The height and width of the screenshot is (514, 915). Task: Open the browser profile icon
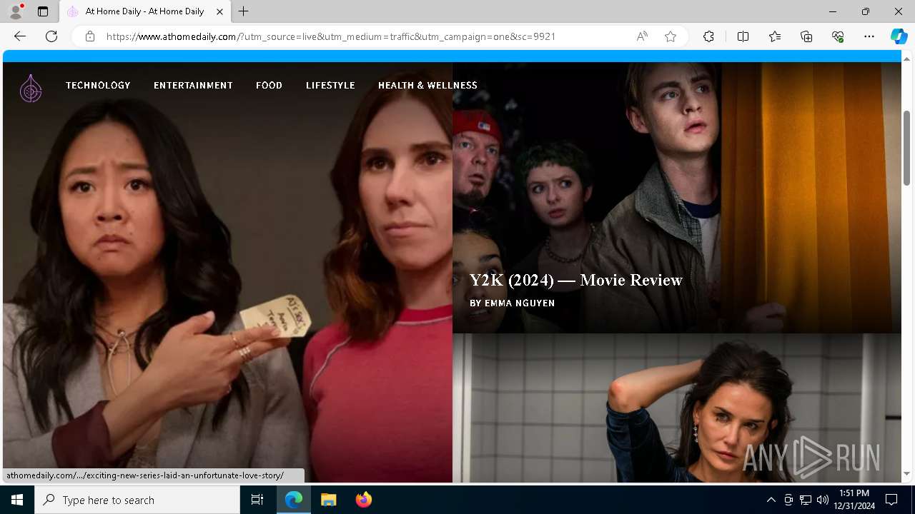click(x=16, y=11)
